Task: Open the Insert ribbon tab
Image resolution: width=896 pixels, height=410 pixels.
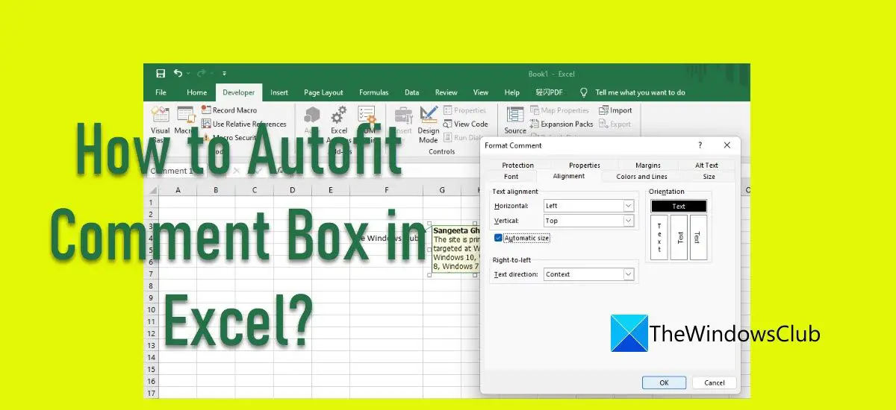Action: coord(279,92)
